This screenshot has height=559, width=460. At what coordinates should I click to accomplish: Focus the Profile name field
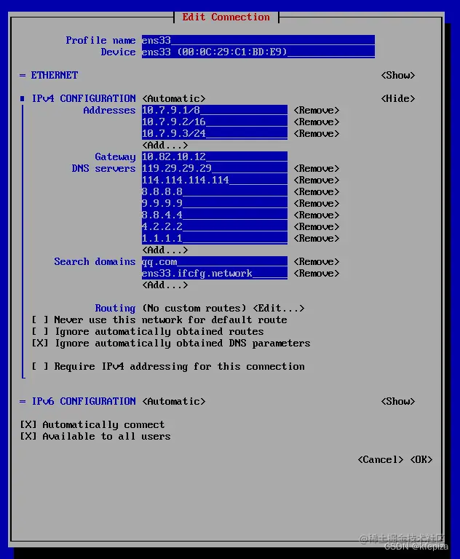258,40
